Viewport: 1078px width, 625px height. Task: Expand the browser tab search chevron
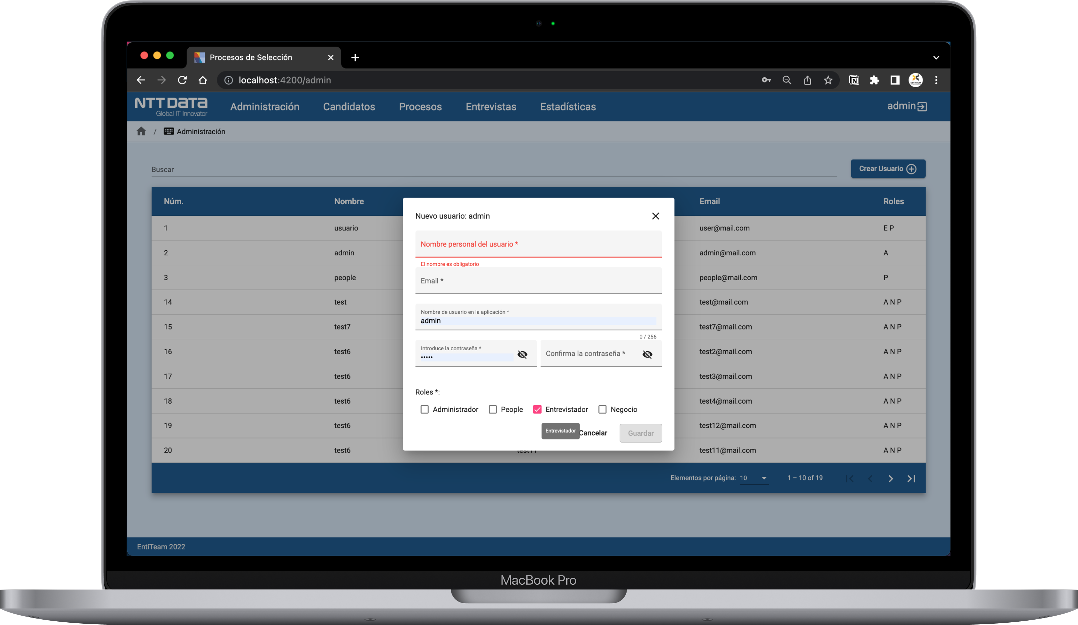[936, 57]
